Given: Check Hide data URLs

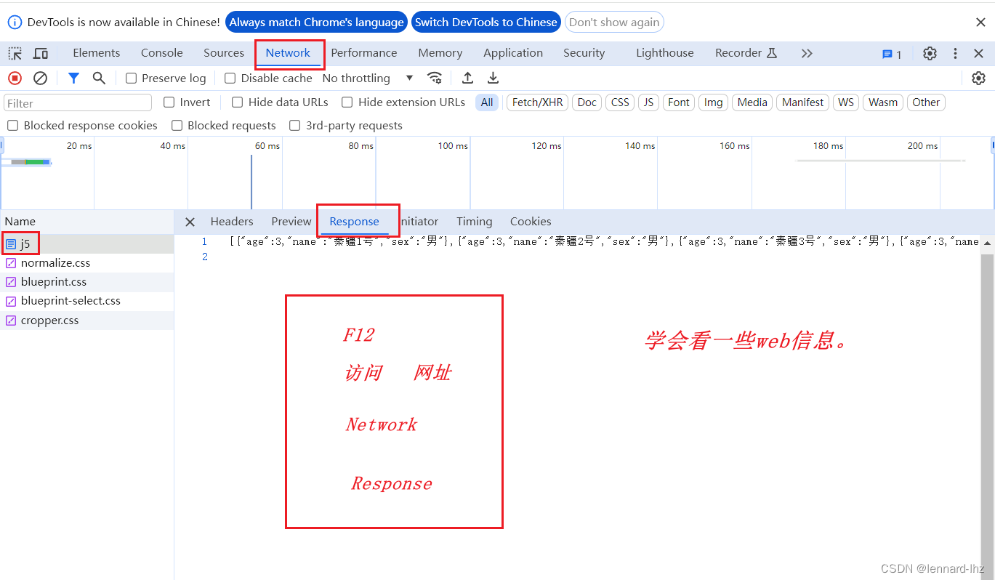Looking at the screenshot, I should pyautogui.click(x=237, y=102).
